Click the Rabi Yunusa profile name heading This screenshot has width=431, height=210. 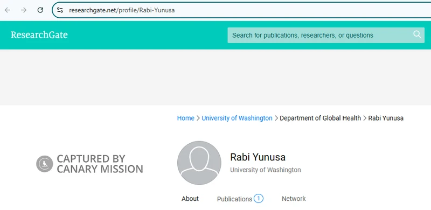click(258, 157)
